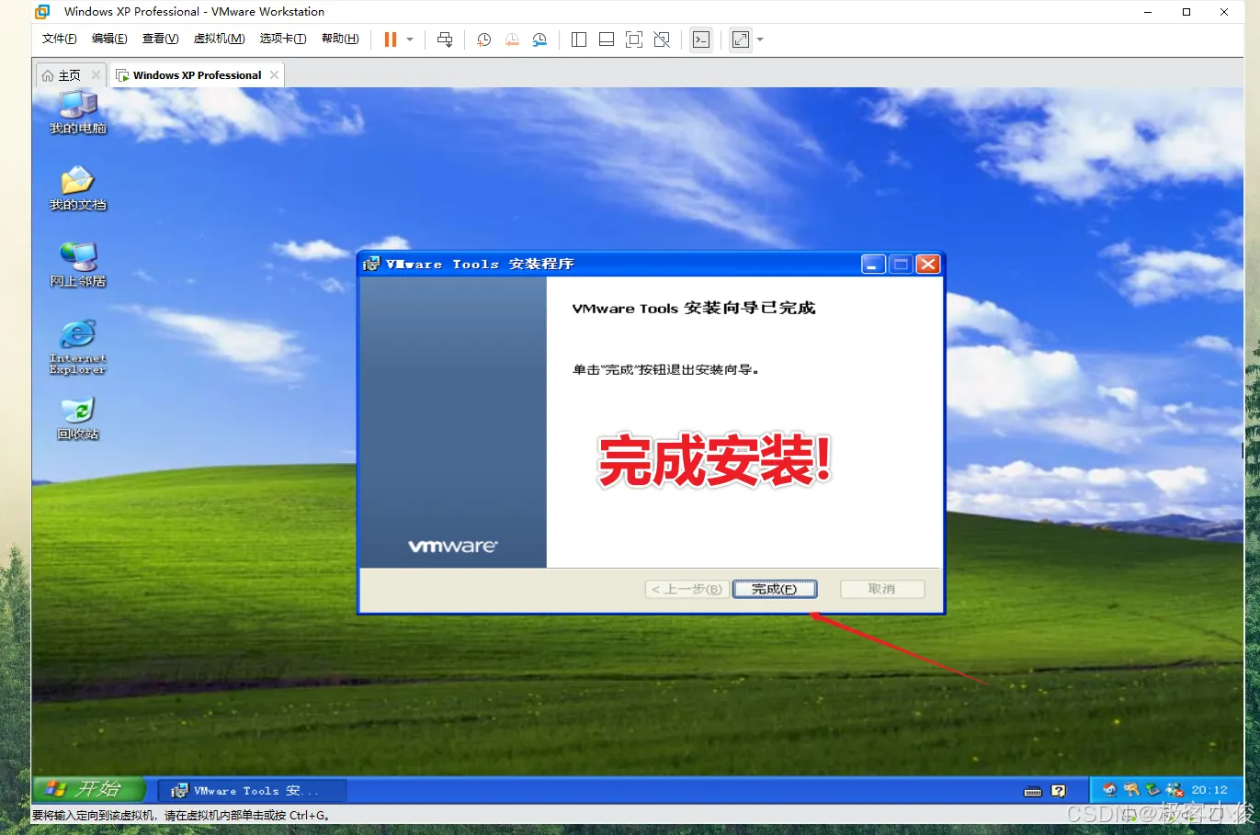Viewport: 1260px width, 835px height.
Task: Open the 编辑(E) menu
Action: coord(109,39)
